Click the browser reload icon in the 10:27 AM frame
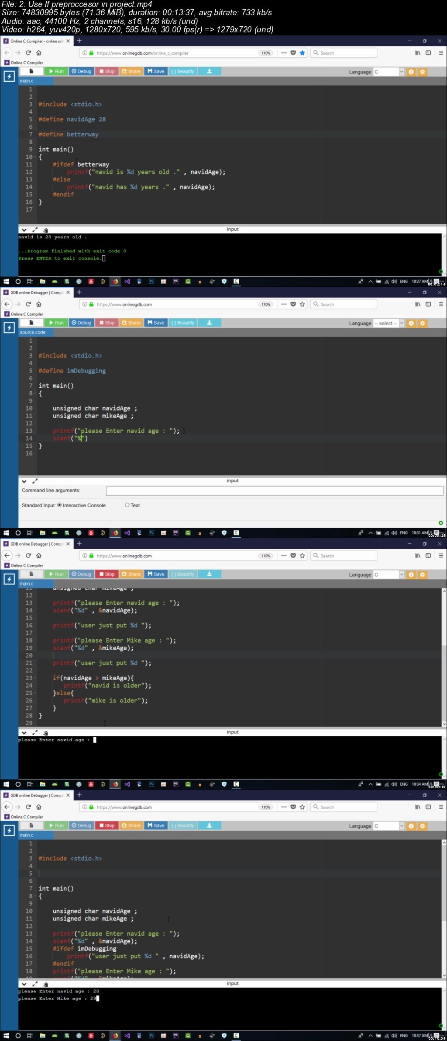 point(28,53)
